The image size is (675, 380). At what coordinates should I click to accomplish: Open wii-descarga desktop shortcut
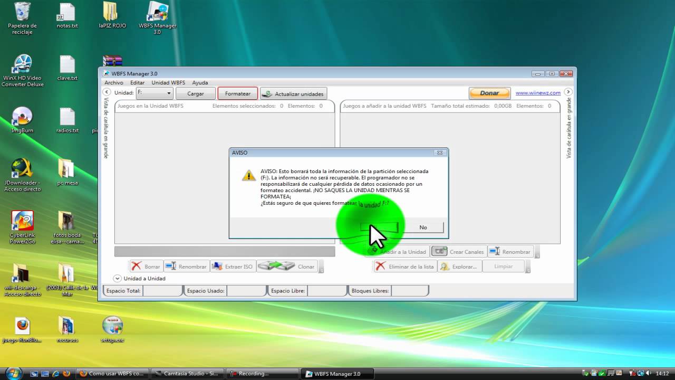[22, 280]
